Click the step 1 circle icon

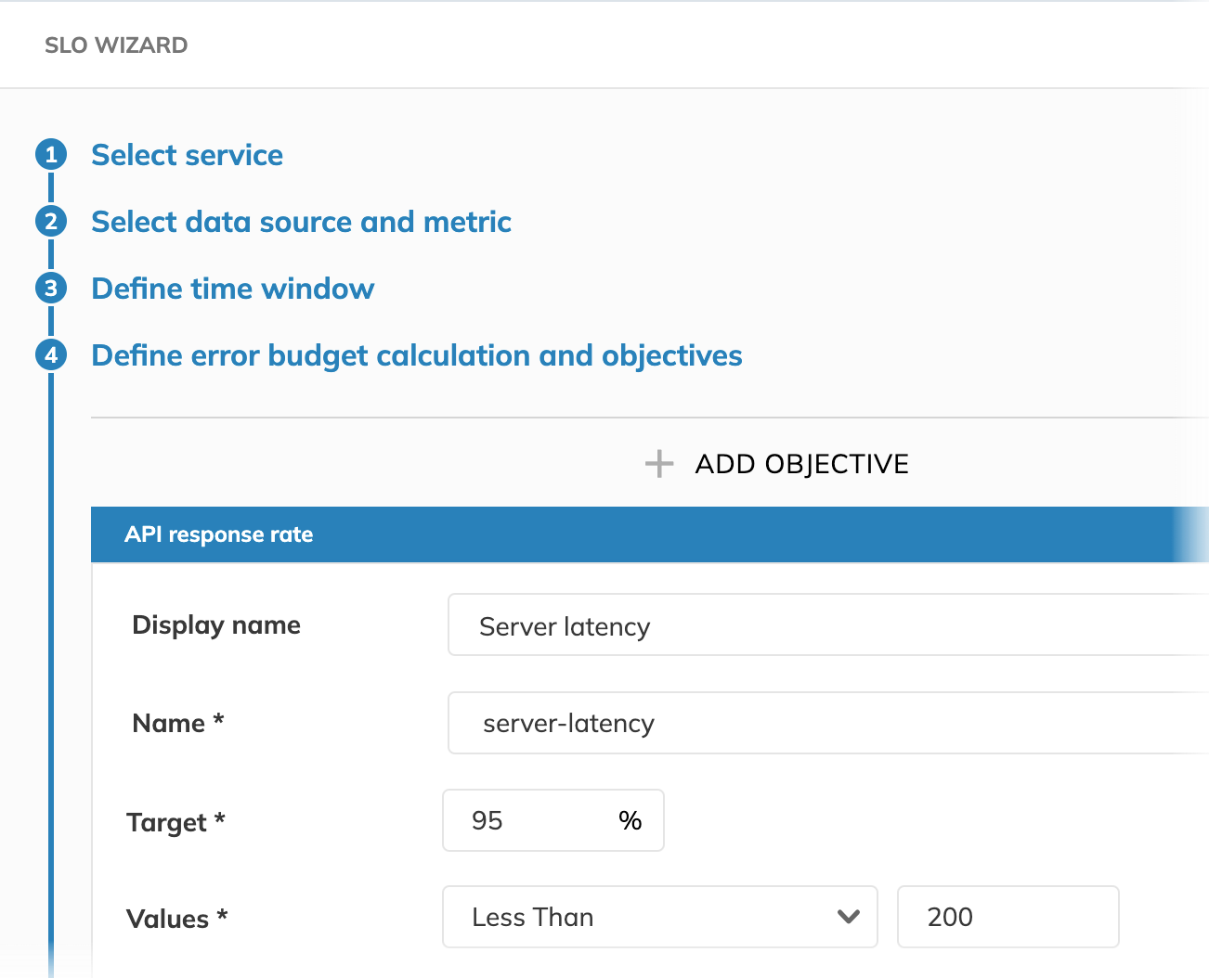click(51, 155)
